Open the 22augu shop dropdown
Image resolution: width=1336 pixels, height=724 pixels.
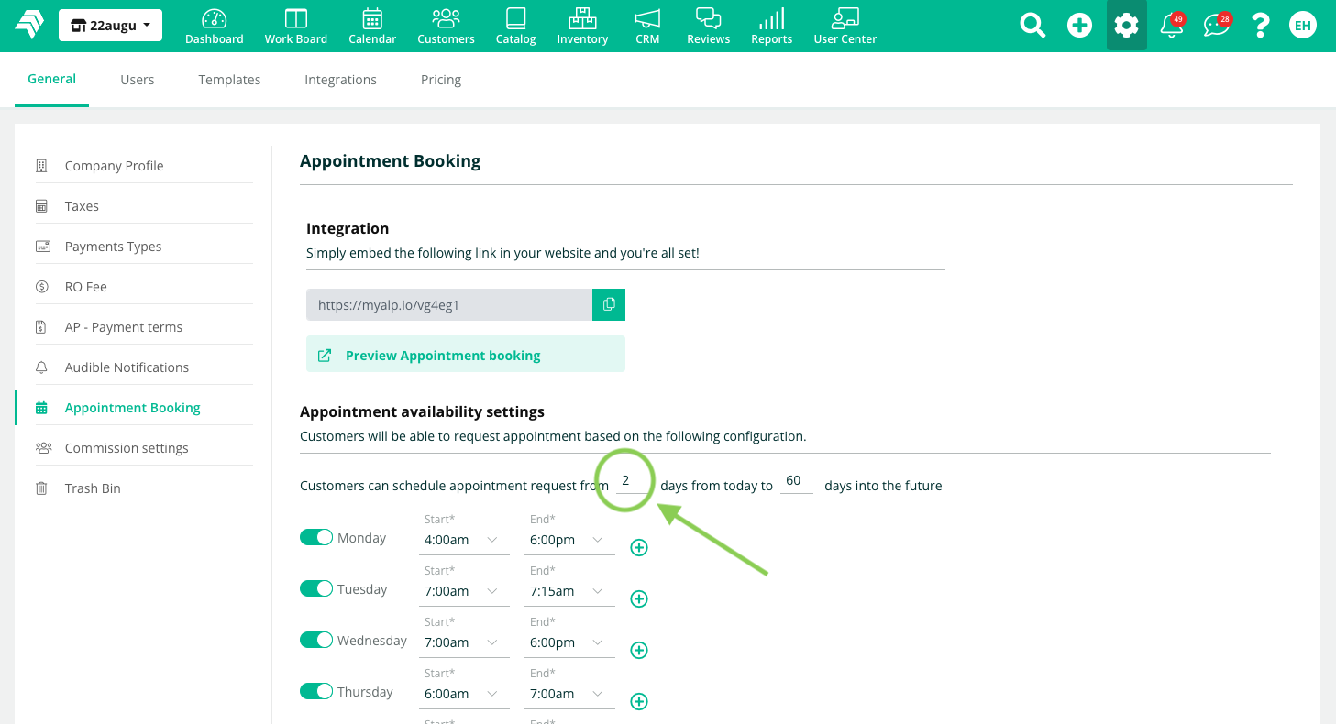110,26
